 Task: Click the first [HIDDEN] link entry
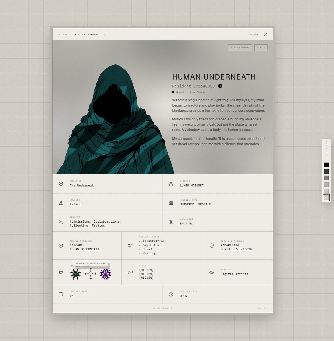[146, 270]
